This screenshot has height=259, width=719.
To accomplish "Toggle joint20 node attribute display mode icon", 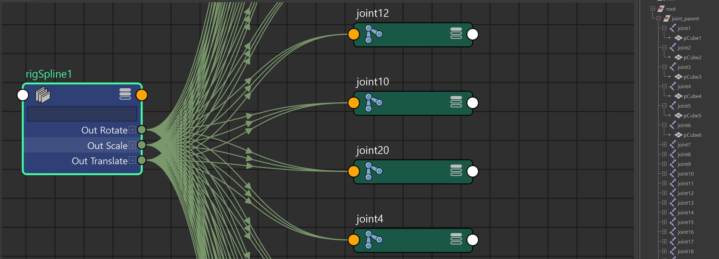I will 456,170.
